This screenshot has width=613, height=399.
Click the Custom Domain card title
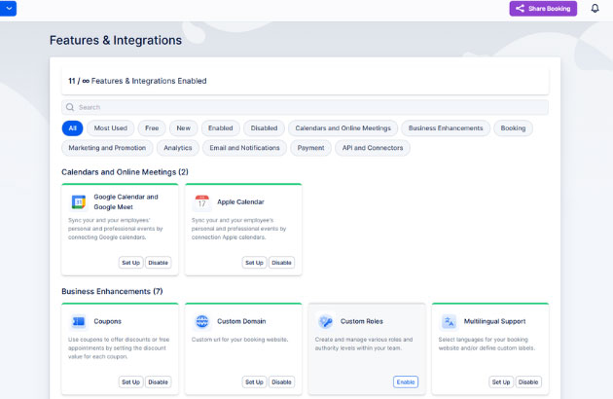tap(241, 321)
